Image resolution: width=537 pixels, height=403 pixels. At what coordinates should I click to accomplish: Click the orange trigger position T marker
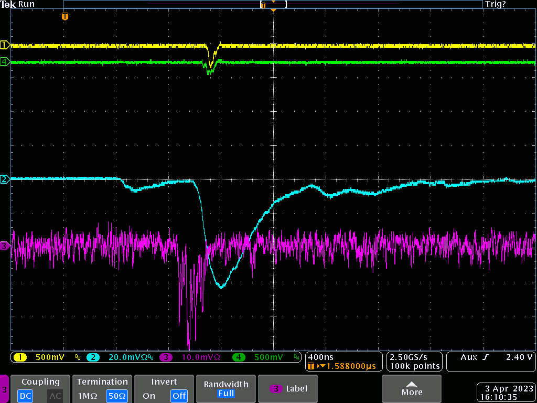(x=65, y=17)
